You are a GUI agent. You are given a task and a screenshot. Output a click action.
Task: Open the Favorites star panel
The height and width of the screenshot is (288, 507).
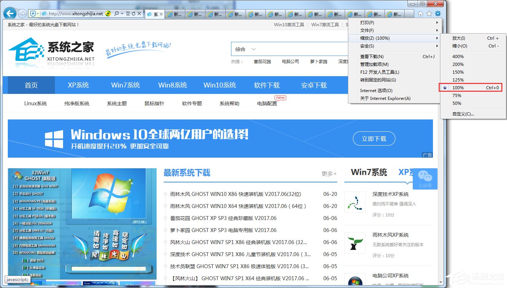tap(429, 14)
